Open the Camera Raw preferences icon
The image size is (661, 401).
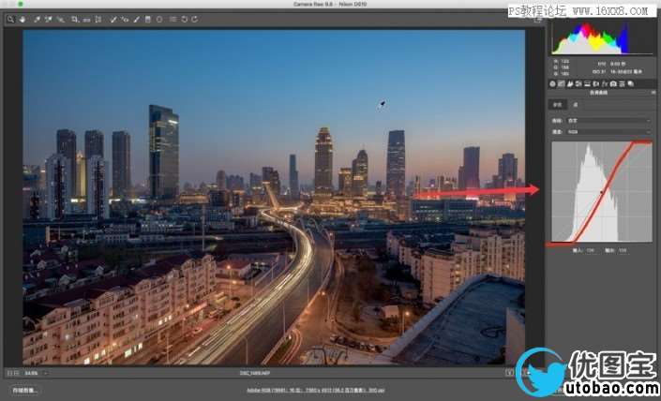click(171, 19)
